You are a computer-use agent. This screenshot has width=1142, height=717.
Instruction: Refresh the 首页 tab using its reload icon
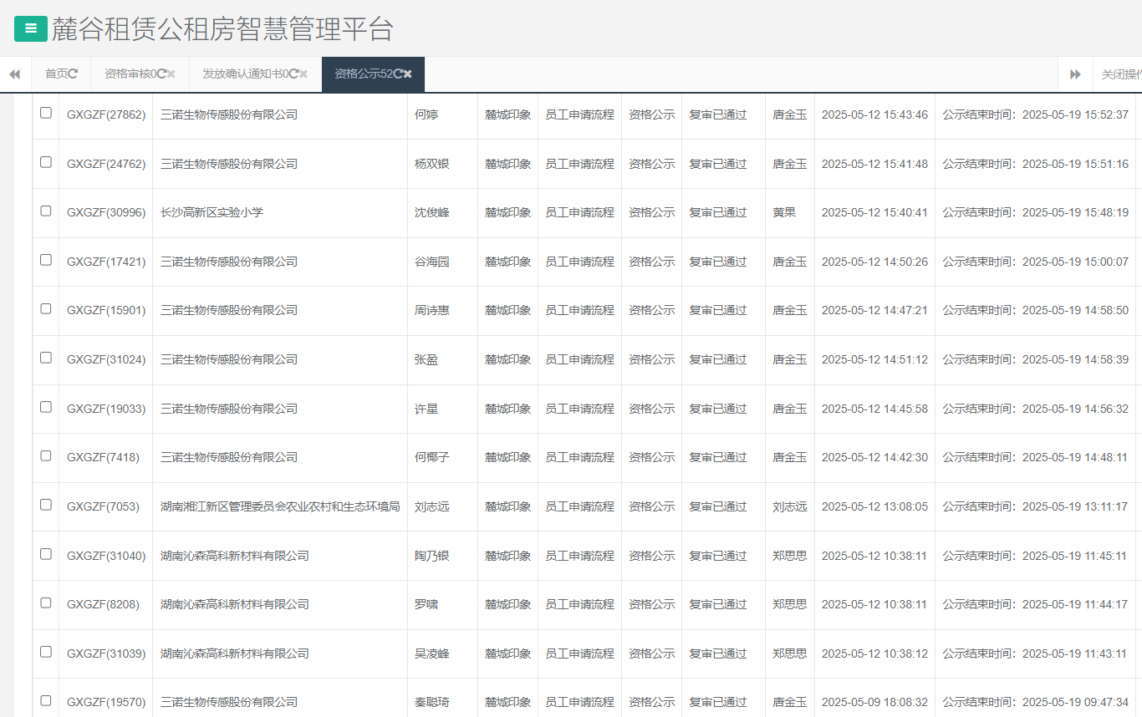tap(74, 74)
